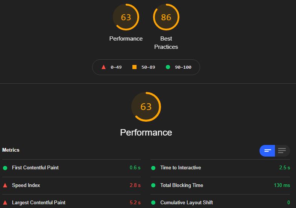Click red triangle beside Speed Index

[x=5, y=185]
